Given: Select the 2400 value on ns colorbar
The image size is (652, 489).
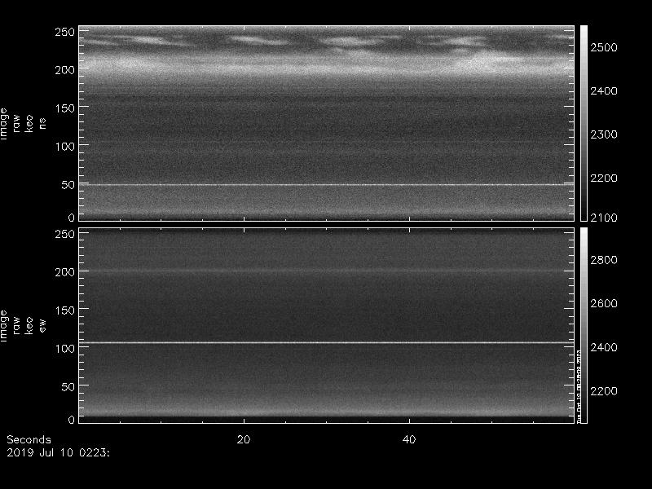Looking at the screenshot, I should click(x=604, y=90).
